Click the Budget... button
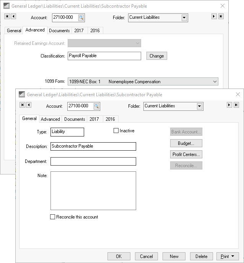244x263 pixels. [186, 143]
